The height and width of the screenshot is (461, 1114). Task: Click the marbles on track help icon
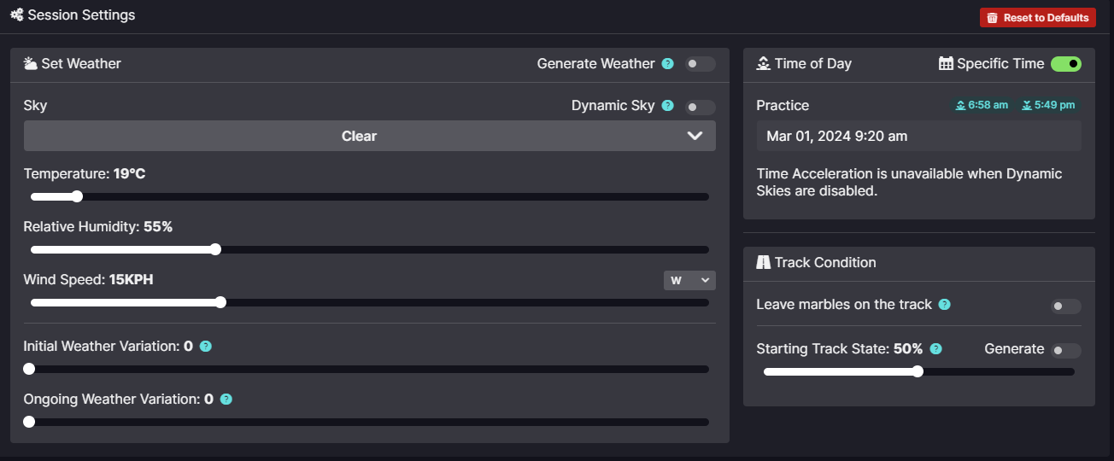(x=944, y=305)
